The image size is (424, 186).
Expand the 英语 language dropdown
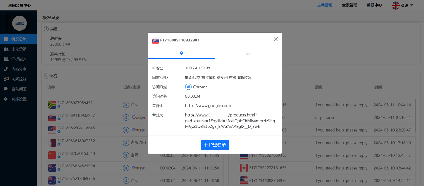[x=402, y=5]
